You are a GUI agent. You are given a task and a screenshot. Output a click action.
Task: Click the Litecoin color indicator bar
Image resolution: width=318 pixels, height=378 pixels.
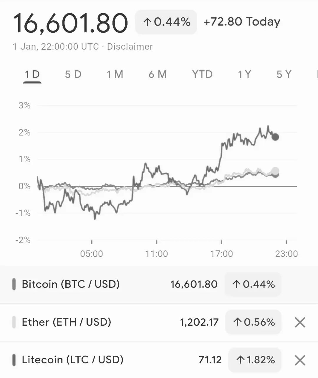14,360
